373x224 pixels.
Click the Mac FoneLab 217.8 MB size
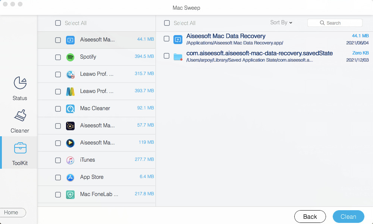[144, 193]
